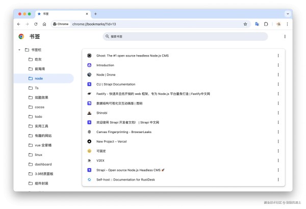Click in the bookmark search field

(x=185, y=37)
